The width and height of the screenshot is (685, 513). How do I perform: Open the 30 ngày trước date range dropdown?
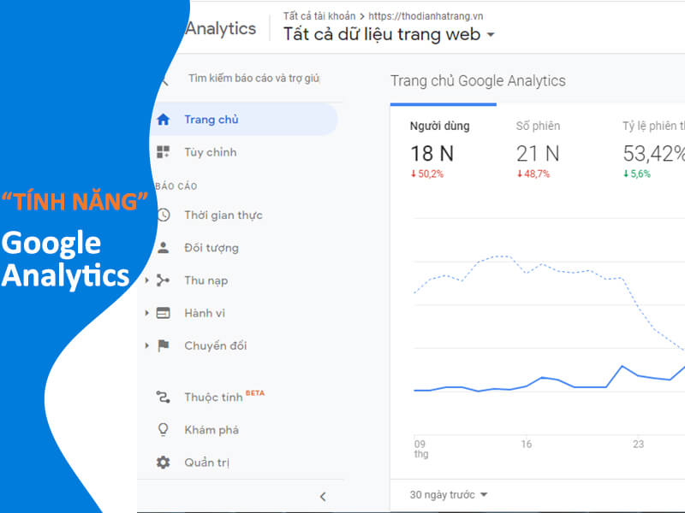tap(448, 495)
